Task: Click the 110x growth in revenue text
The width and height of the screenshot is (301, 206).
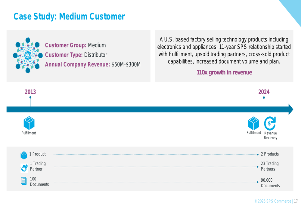Action: click(224, 72)
